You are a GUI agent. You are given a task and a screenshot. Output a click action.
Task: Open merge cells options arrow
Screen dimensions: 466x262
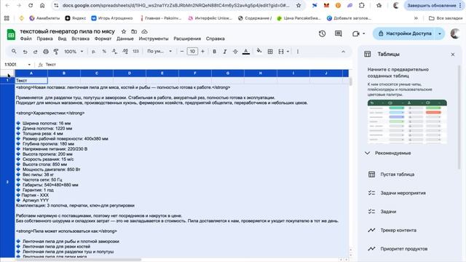(x=288, y=52)
